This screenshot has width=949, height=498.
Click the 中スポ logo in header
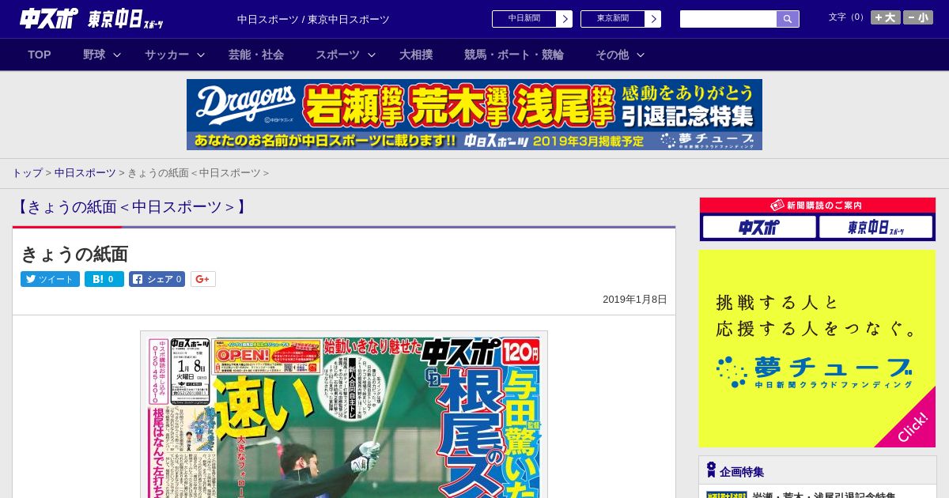click(x=49, y=18)
